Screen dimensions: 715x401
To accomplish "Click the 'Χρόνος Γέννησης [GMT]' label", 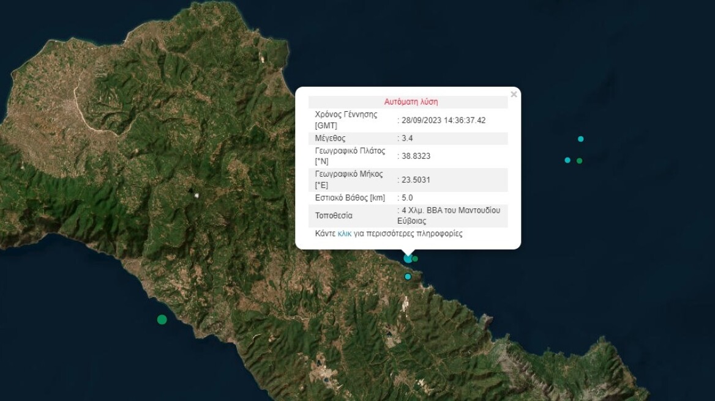I will (x=346, y=120).
